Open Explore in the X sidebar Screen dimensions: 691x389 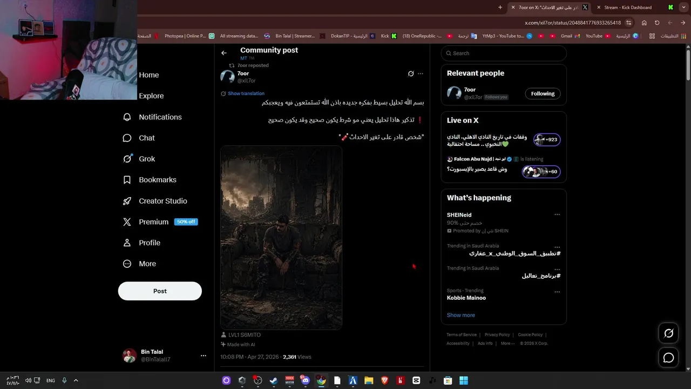151,96
